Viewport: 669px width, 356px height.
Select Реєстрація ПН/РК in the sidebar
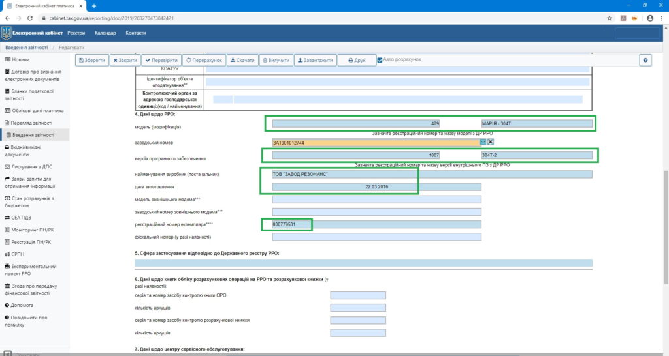[32, 242]
